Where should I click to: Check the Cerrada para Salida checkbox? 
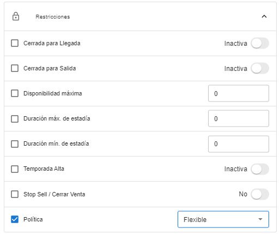pyautogui.click(x=15, y=68)
